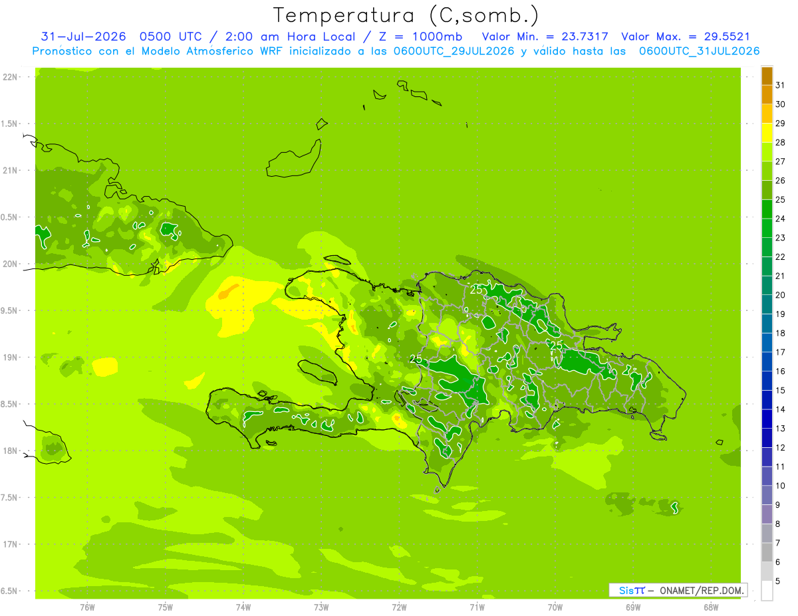
Task: Click the 21N latitude axis label
Action: tap(9, 171)
